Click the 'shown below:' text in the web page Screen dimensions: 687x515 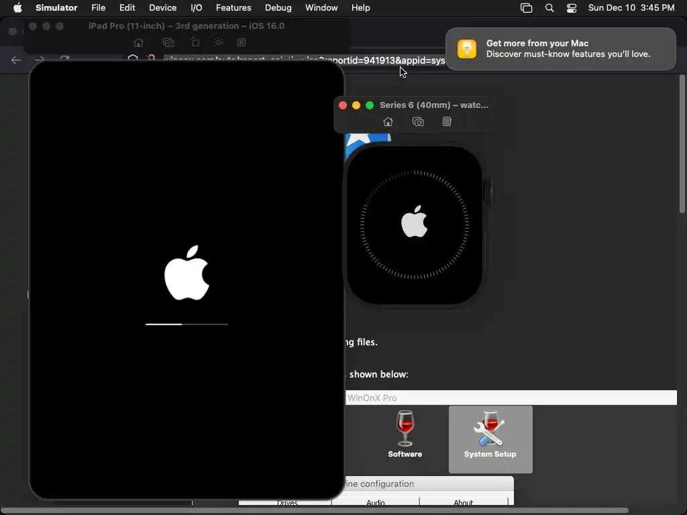(379, 374)
